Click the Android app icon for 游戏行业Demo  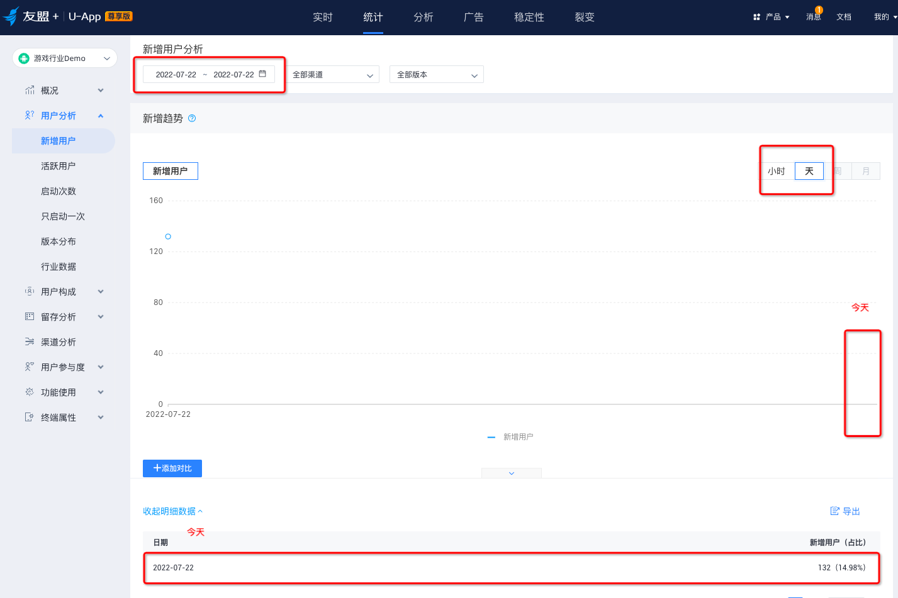pyautogui.click(x=24, y=58)
